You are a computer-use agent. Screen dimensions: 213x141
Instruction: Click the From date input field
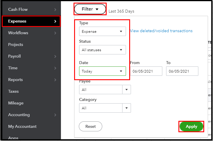click(146, 71)
